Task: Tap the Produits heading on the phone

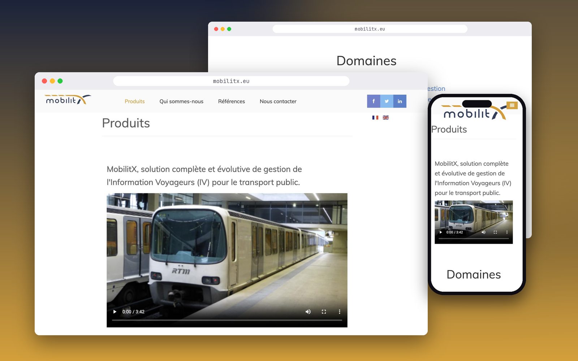Action: [449, 129]
